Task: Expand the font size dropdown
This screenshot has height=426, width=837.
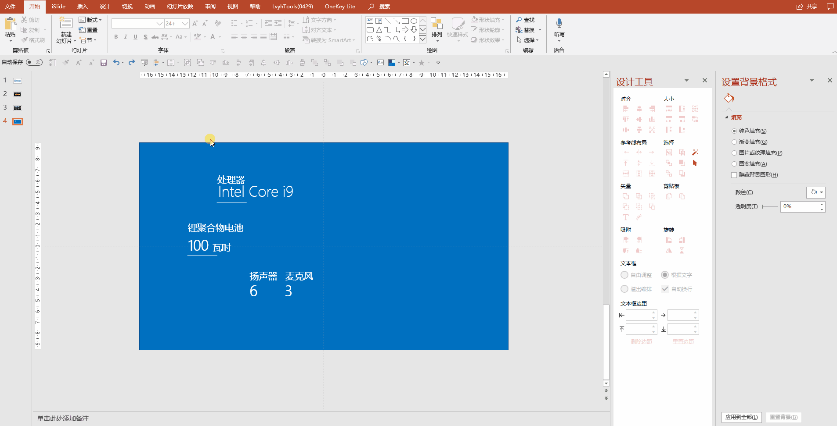Action: [x=185, y=24]
